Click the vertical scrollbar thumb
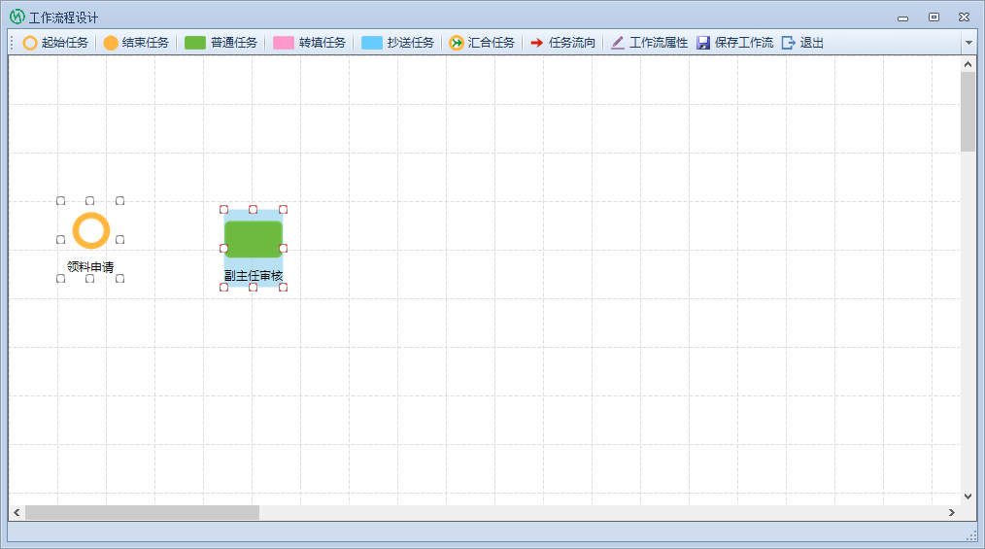Viewport: 985px width, 549px height. click(x=968, y=112)
